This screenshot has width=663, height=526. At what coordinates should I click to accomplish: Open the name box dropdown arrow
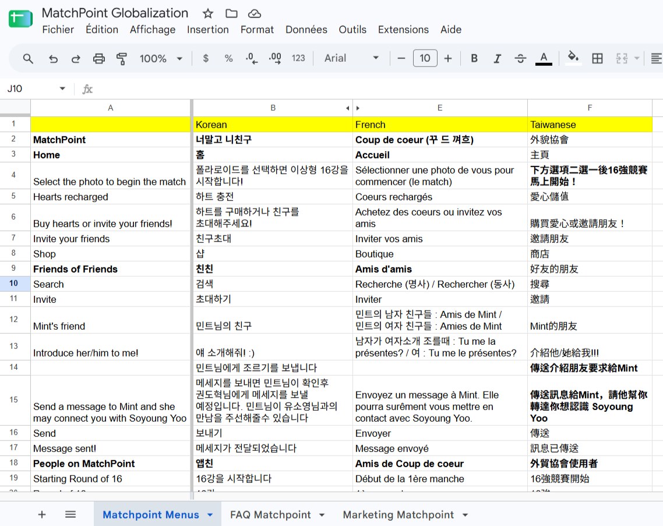(x=62, y=89)
